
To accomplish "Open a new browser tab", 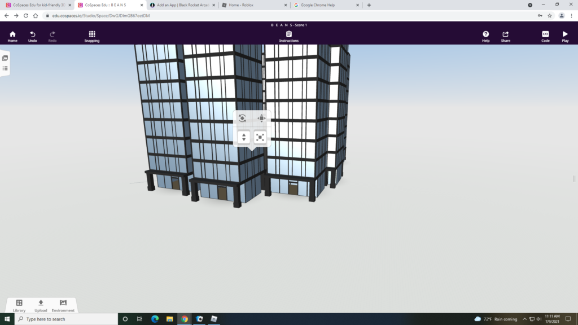I will pos(369,5).
